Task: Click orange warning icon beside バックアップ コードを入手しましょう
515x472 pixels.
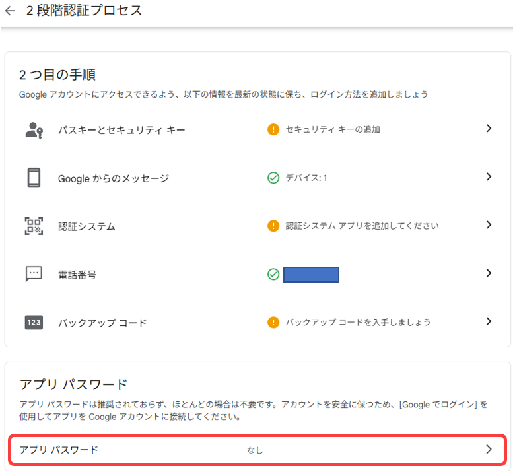Action: pyautogui.click(x=273, y=322)
